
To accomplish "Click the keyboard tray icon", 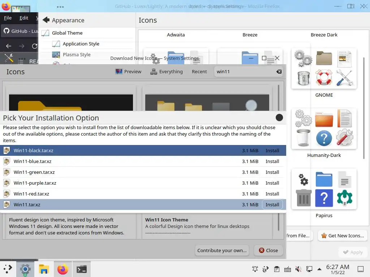I will coord(288,269).
